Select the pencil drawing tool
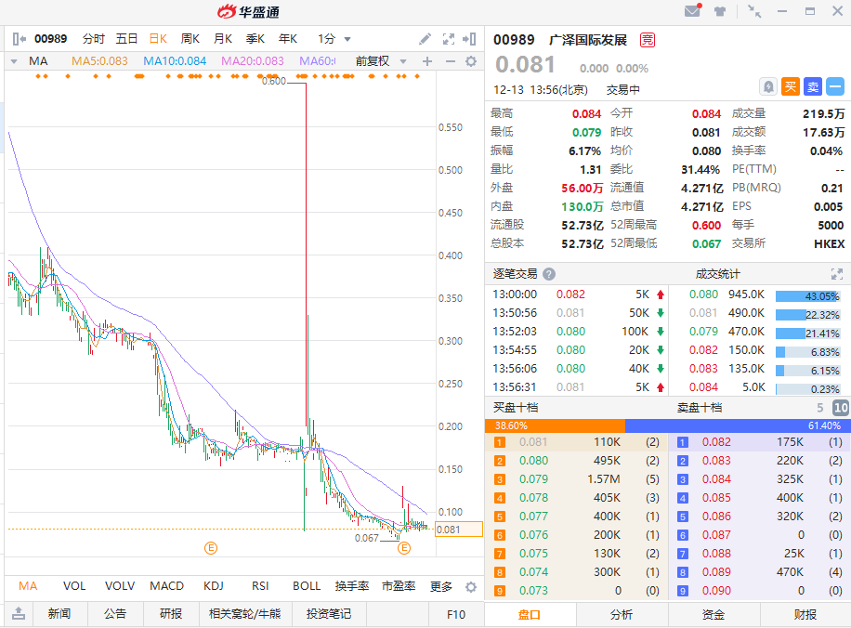This screenshot has height=628, width=851. pos(425,39)
